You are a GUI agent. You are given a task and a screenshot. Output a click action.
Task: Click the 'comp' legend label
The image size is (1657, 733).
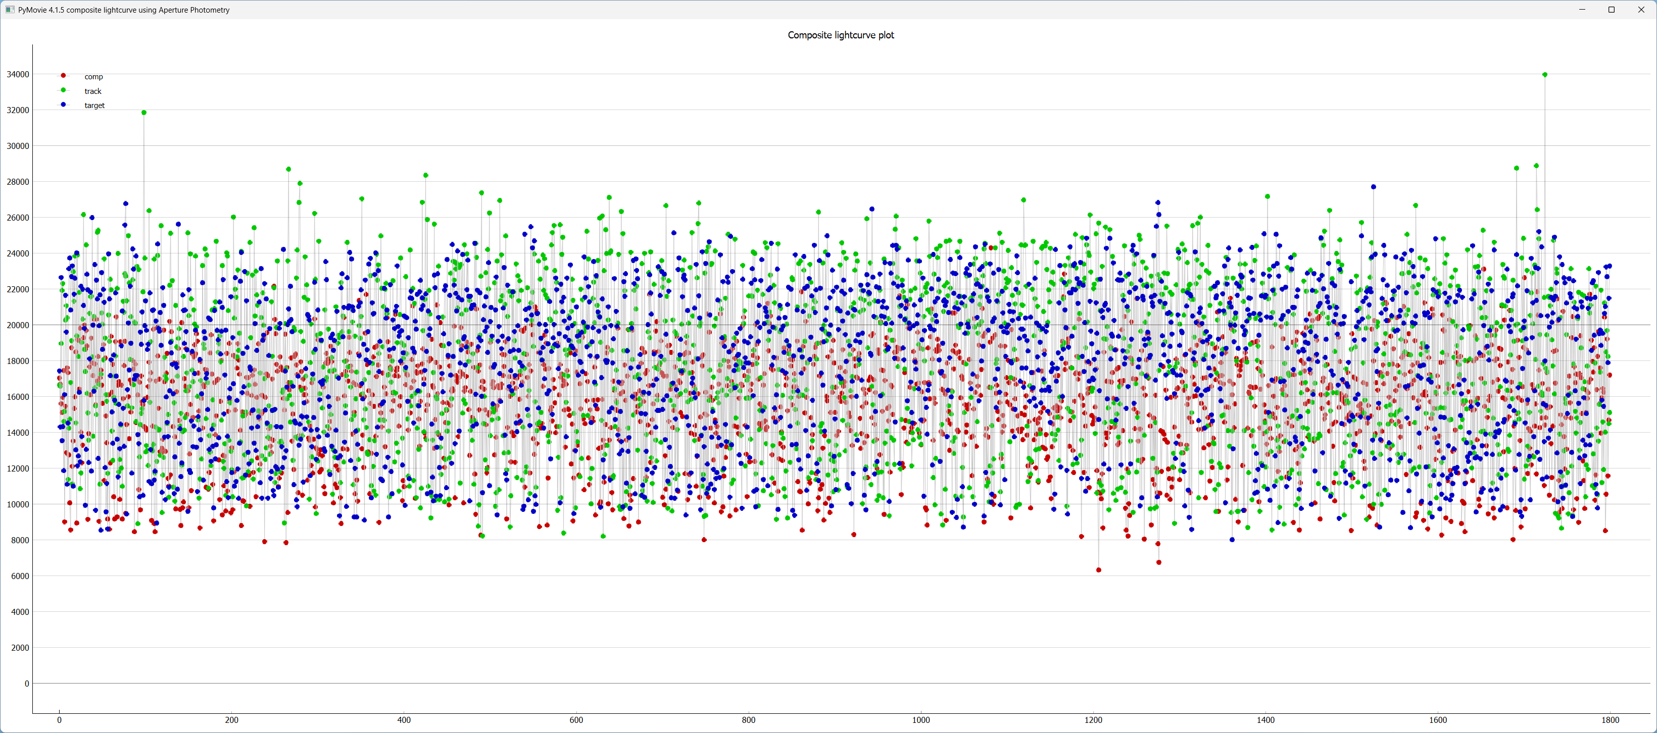tap(93, 77)
